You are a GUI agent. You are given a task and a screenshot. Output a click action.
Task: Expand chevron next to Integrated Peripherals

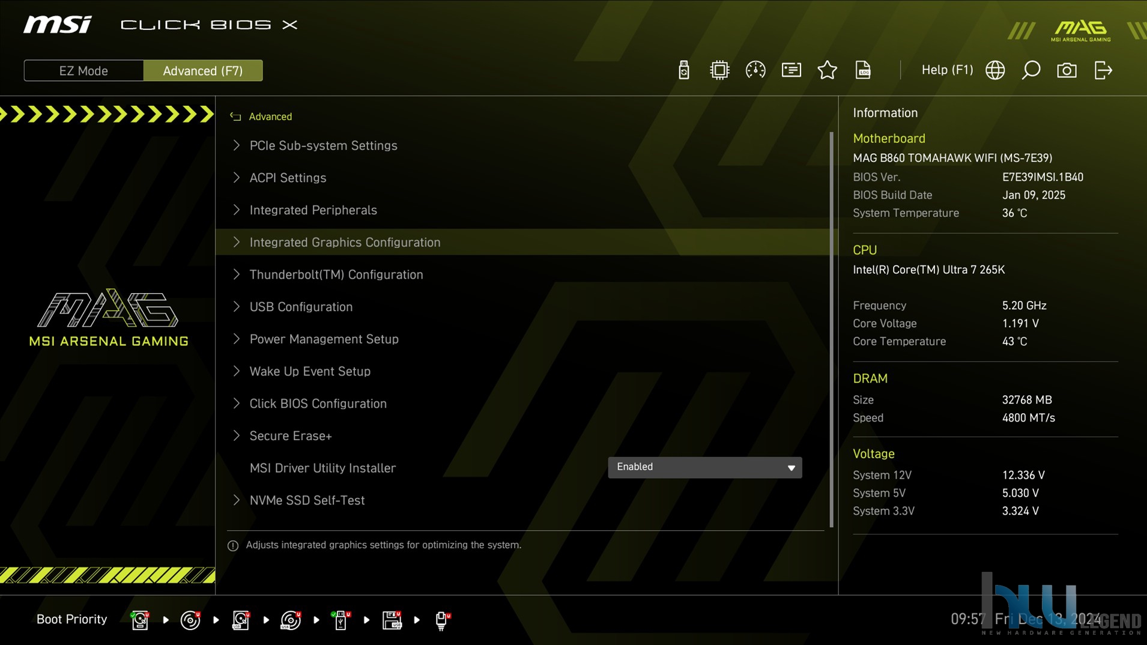[236, 210]
